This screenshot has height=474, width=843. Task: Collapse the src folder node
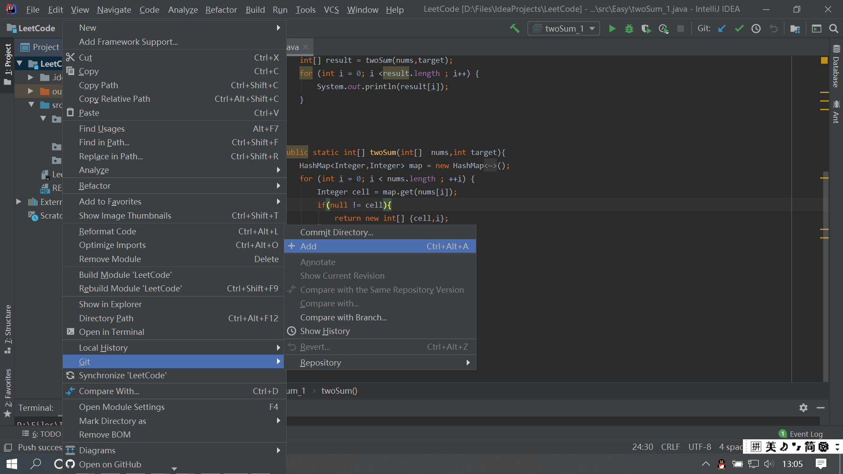click(31, 105)
